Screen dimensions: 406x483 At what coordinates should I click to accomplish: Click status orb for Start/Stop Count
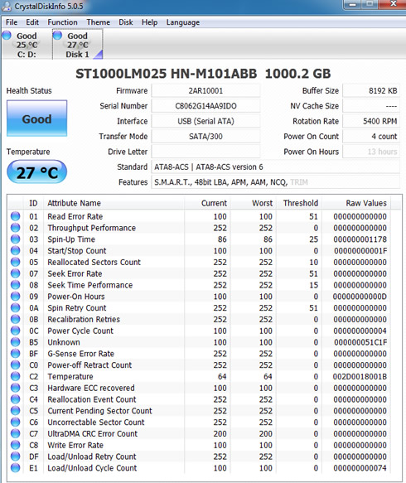(15, 250)
